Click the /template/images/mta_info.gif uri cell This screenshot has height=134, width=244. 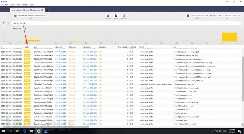(189, 81)
